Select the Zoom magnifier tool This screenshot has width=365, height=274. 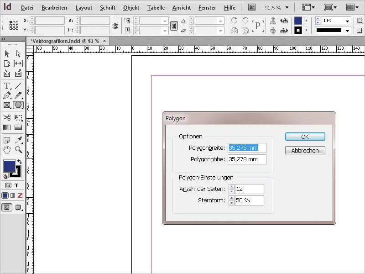point(18,150)
